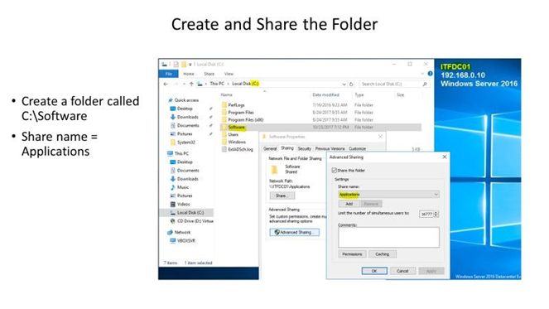The height and width of the screenshot is (309, 549).
Task: Select the ExtADSch.log file
Action: 240,149
